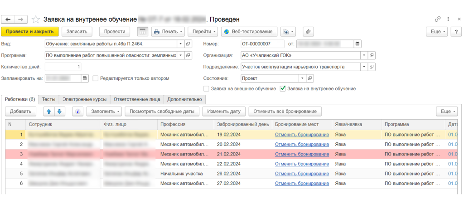Image resolution: width=464 pixels, height=204 pixels.
Task: Click the document journal table icon
Action: click(x=142, y=32)
